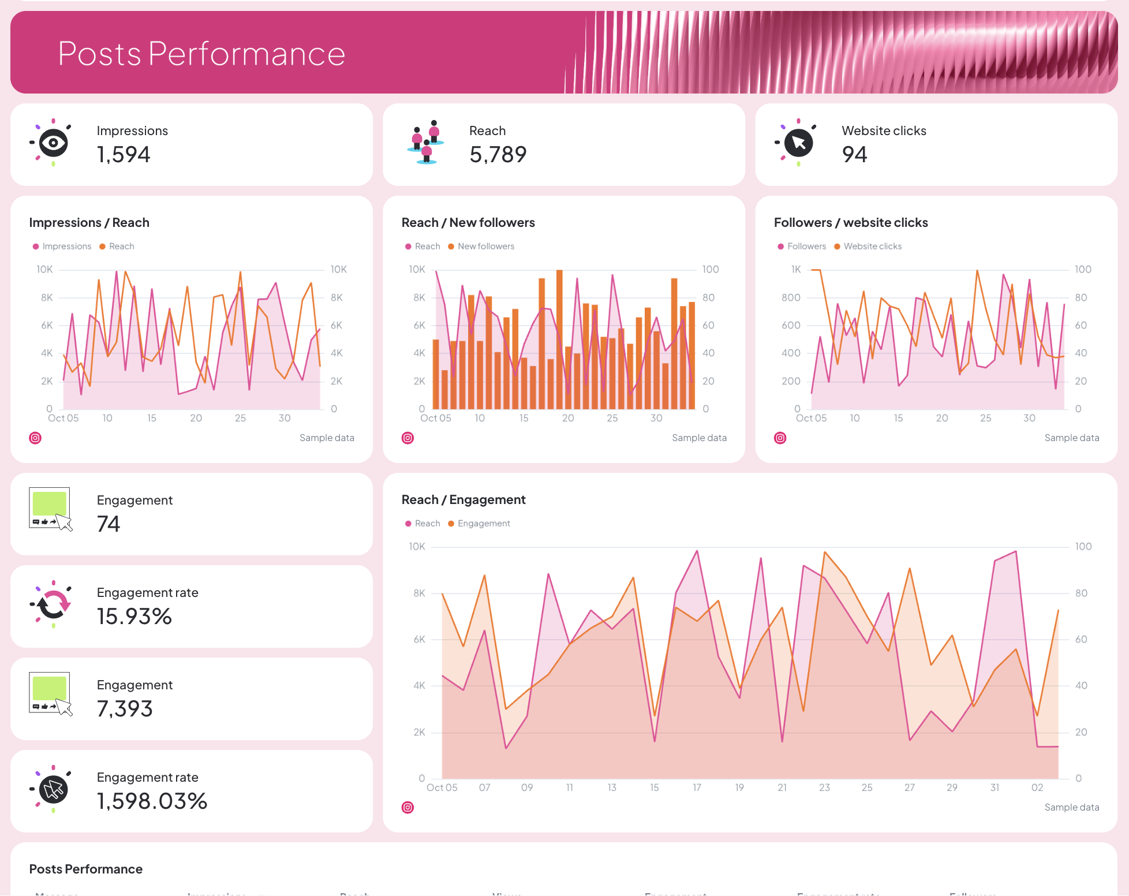Toggle the New followers legend entry
Screen dimensions: 1129x896
[485, 246]
